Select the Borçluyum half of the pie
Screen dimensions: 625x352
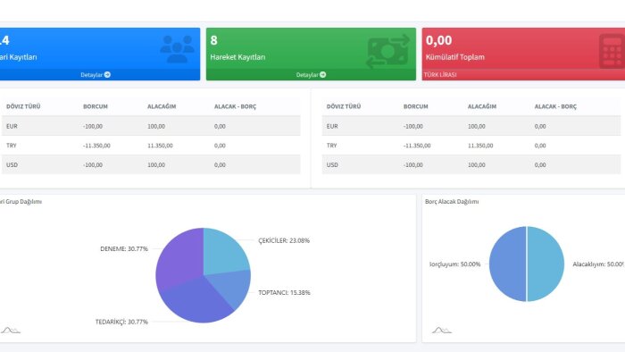(507, 264)
